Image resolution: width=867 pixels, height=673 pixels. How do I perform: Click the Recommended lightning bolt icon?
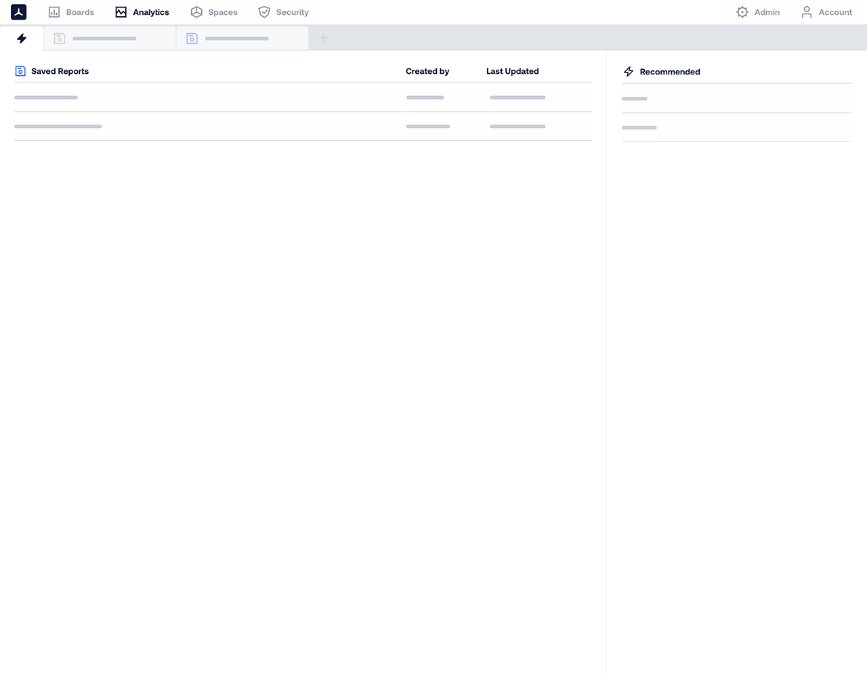(629, 72)
